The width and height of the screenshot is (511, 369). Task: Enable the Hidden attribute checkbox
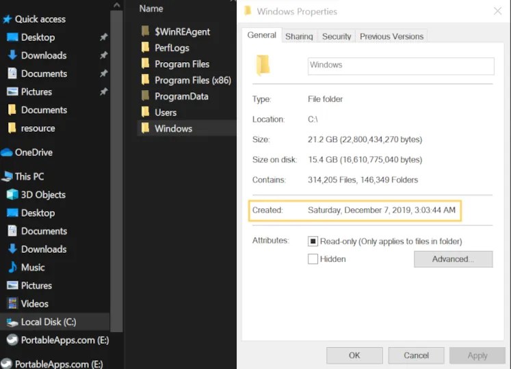click(313, 259)
